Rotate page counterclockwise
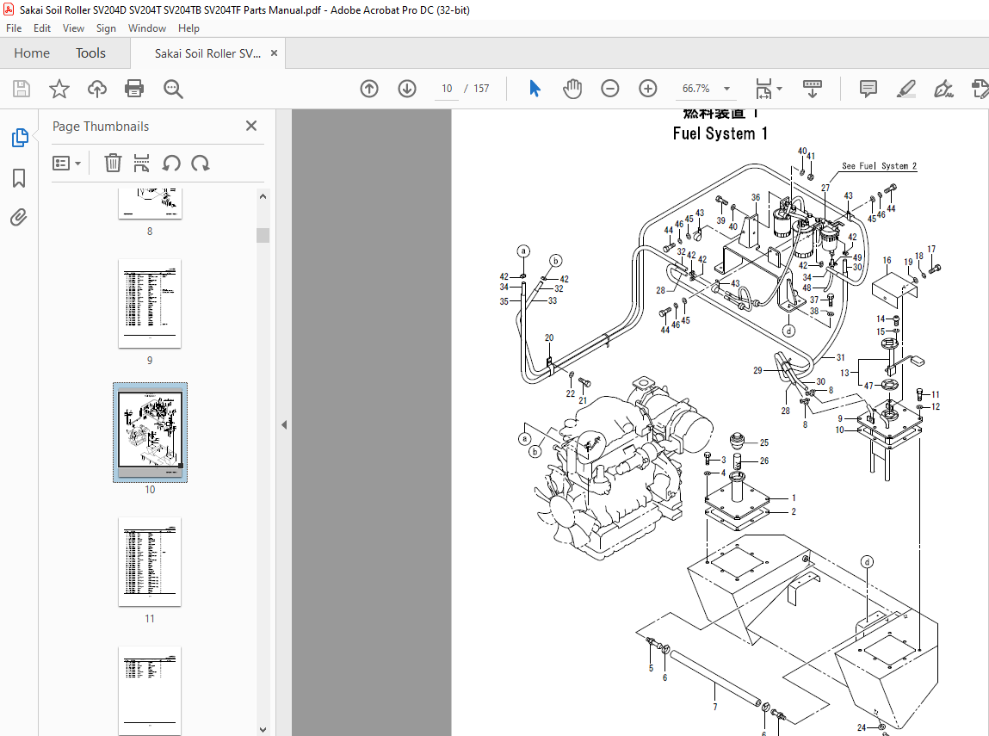Image resolution: width=989 pixels, height=736 pixels. point(171,164)
